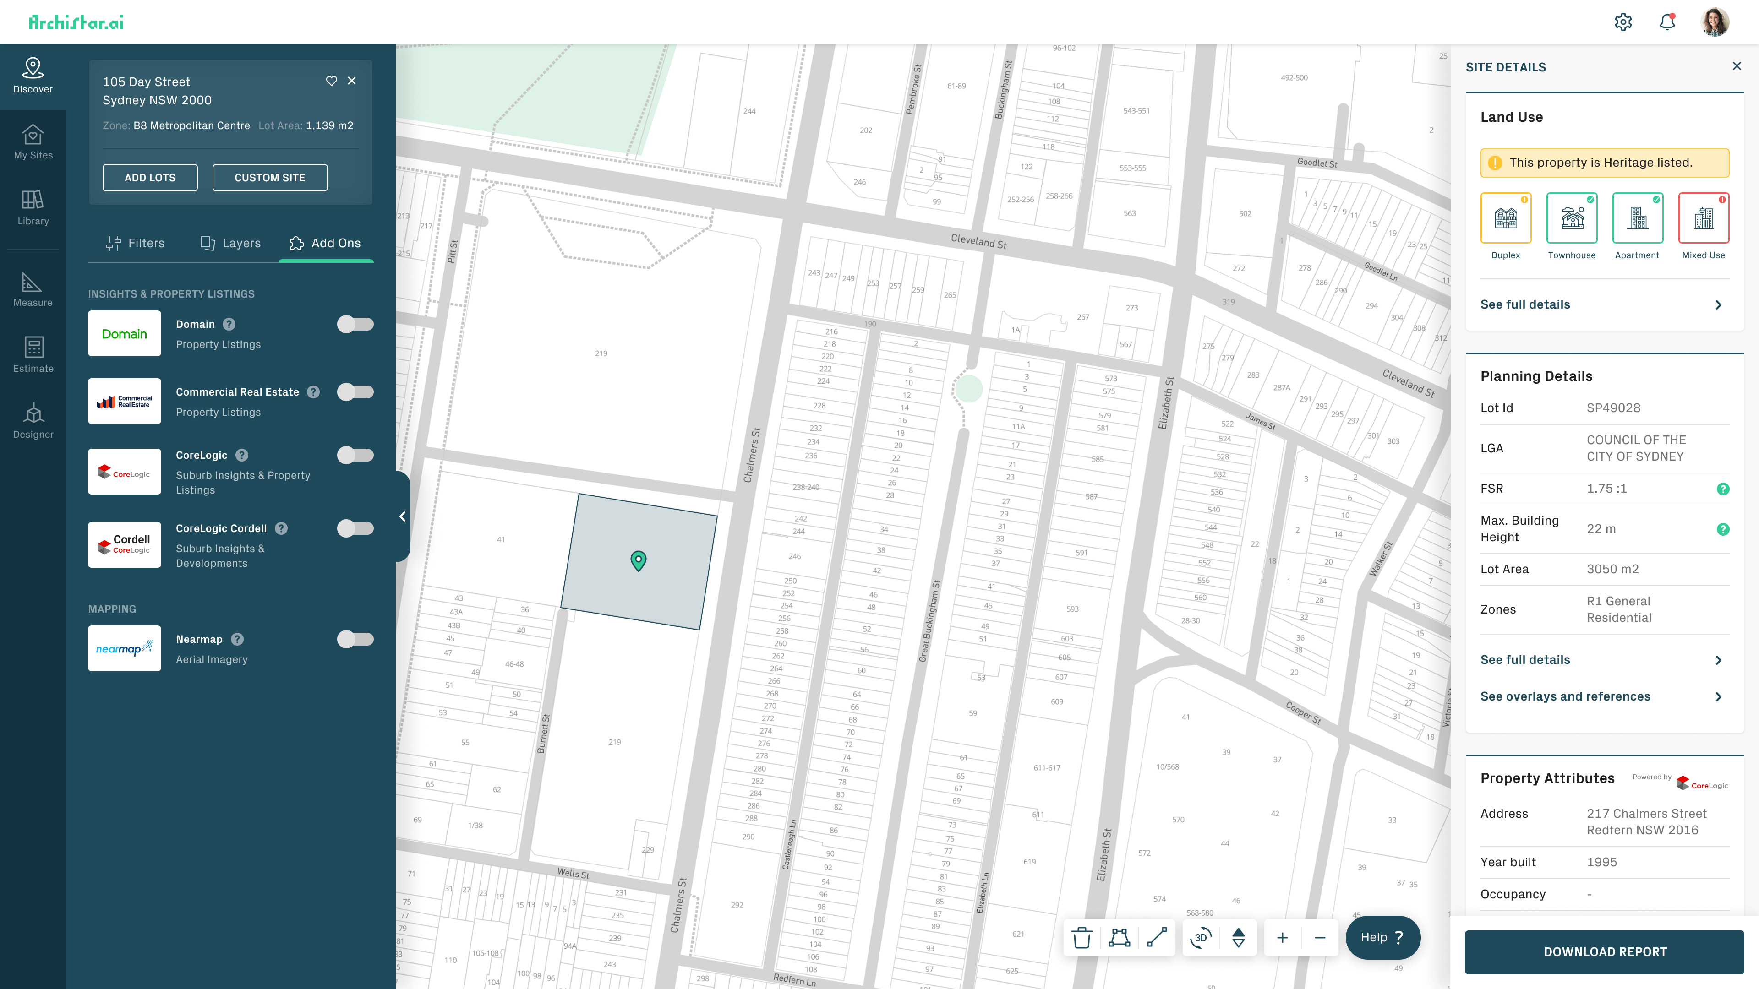
Task: Close the 105 Day Street card
Action: 352,81
